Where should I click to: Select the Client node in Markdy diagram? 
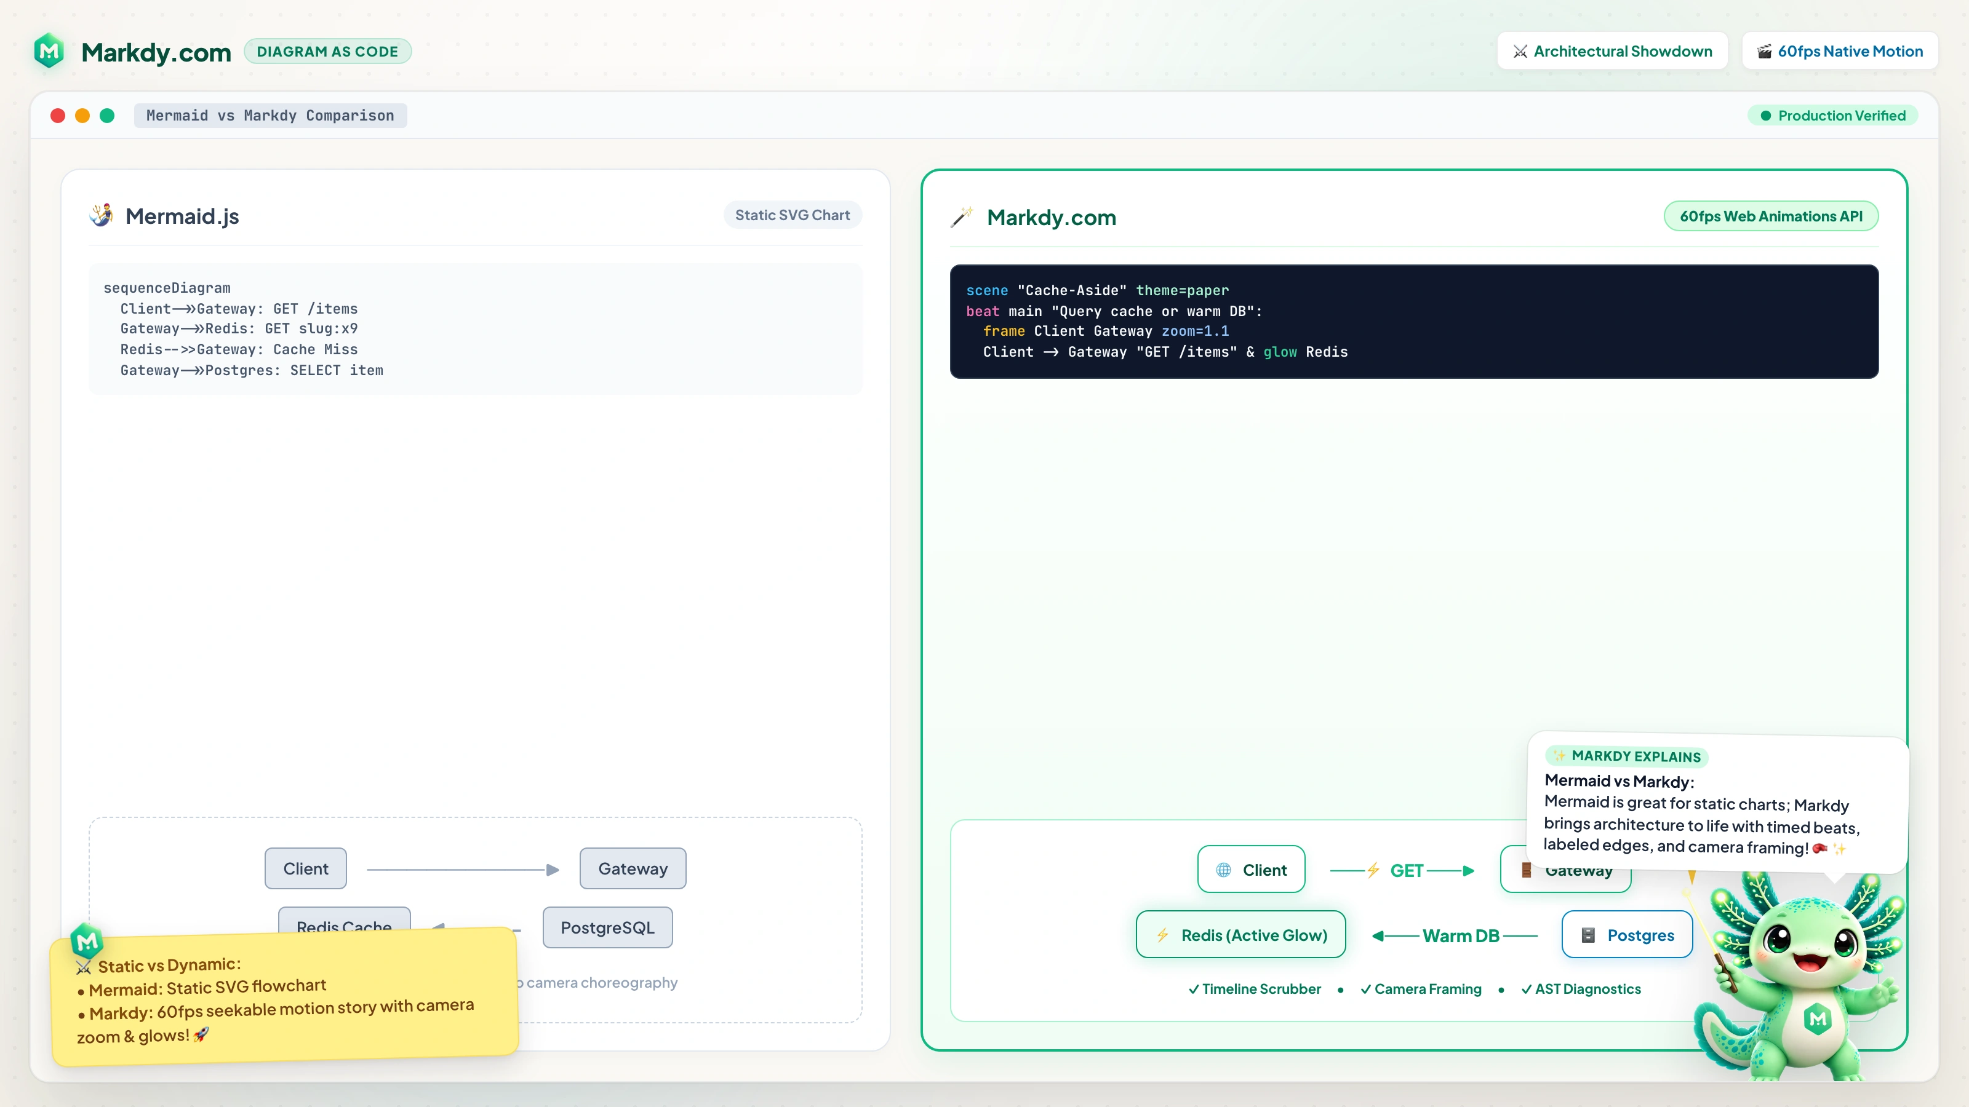1252,870
